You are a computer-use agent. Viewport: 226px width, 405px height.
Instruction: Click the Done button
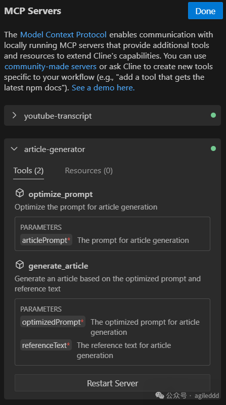coord(205,11)
